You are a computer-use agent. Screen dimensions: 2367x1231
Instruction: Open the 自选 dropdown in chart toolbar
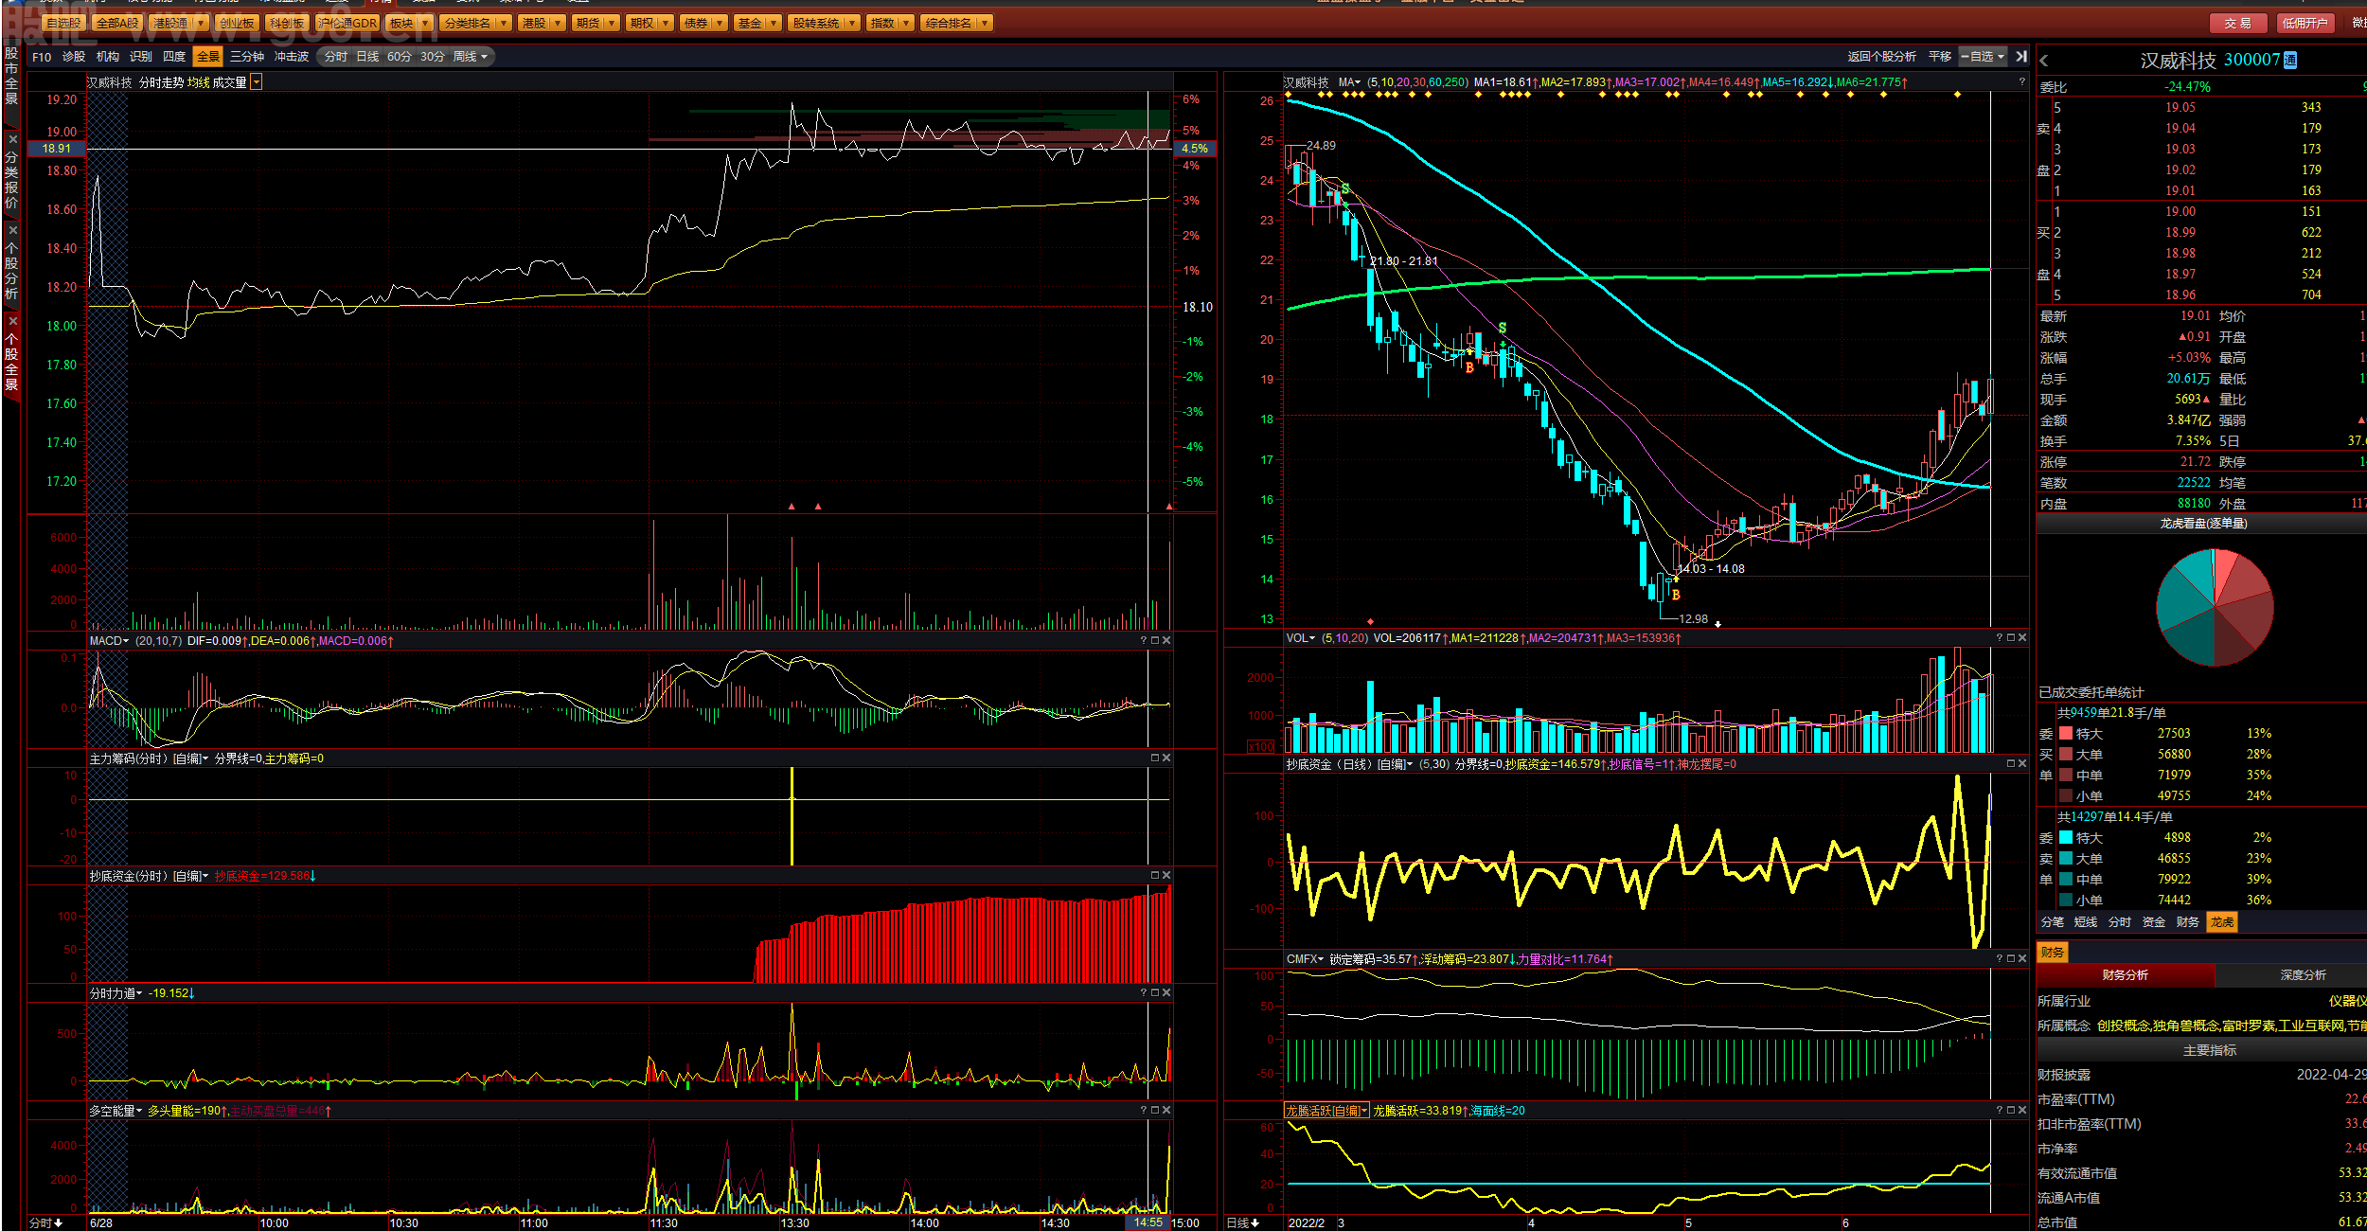coord(1983,57)
